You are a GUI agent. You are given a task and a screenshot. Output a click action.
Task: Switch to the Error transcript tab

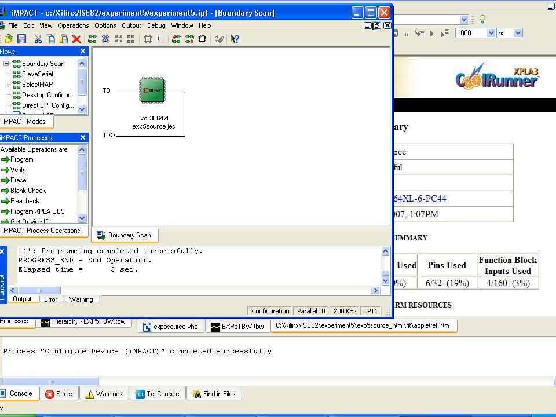coord(50,299)
